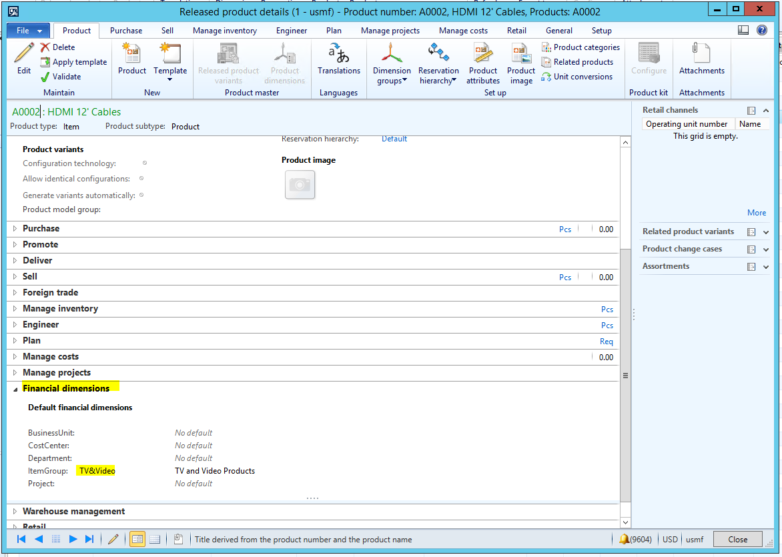Click the Close button
The image size is (782, 557).
point(737,539)
